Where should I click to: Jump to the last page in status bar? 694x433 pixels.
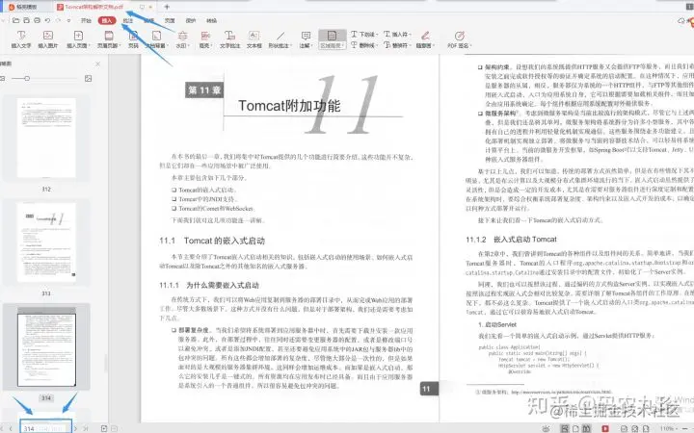click(x=86, y=428)
